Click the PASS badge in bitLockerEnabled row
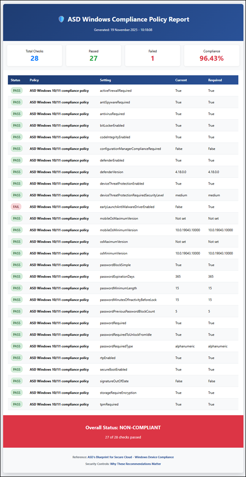This screenshot has width=246, height=477. click(16, 125)
